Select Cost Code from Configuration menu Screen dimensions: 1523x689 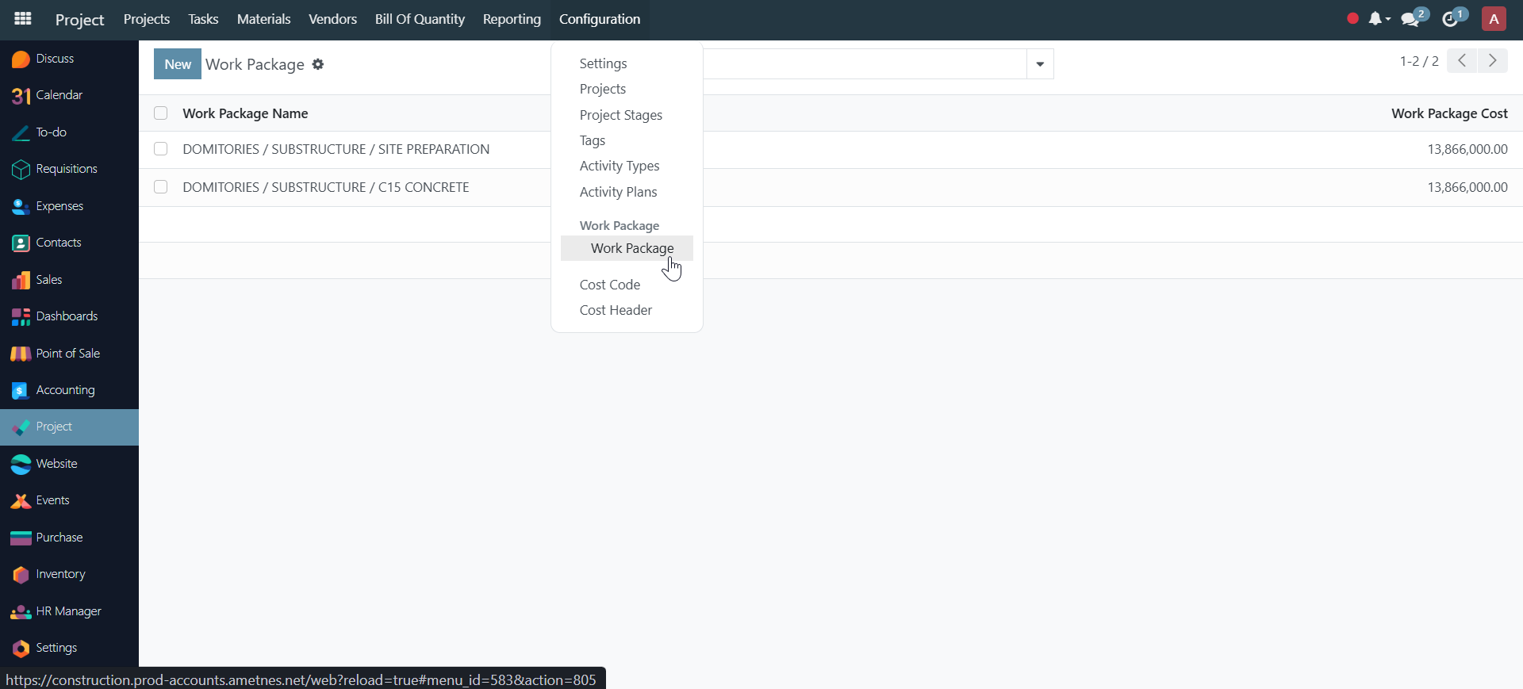tap(609, 285)
